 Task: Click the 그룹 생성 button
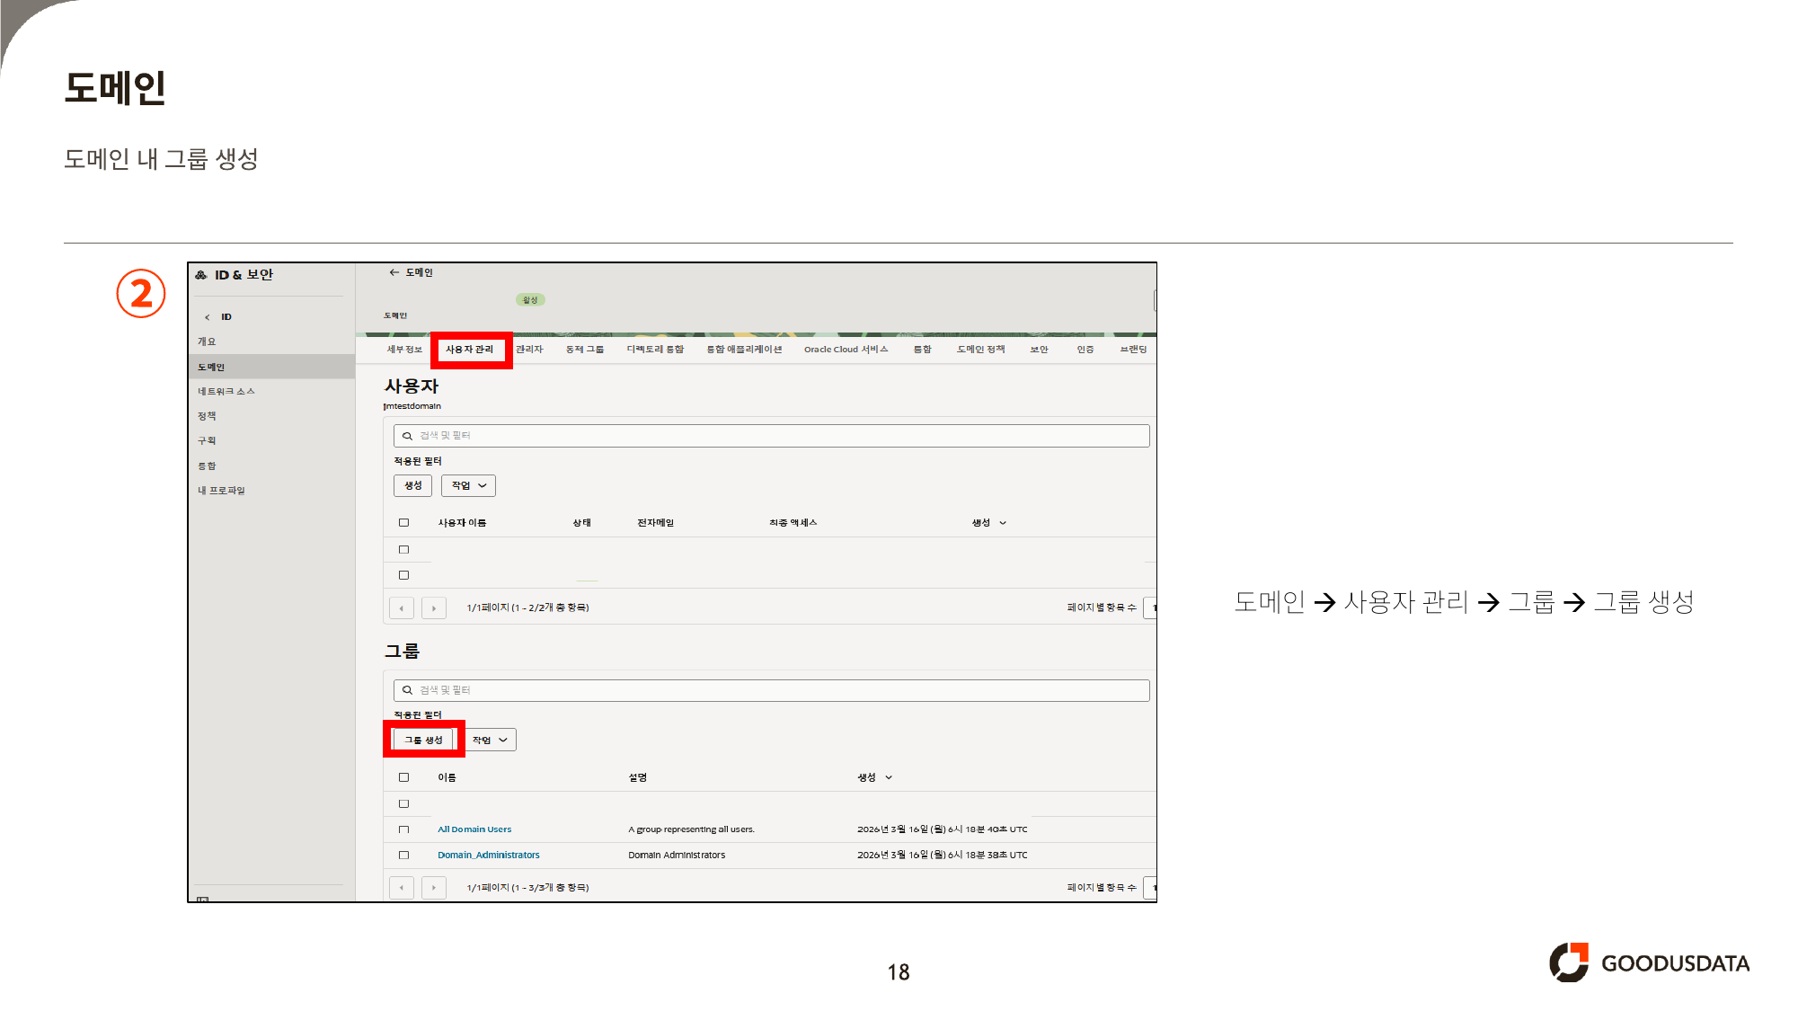point(423,741)
